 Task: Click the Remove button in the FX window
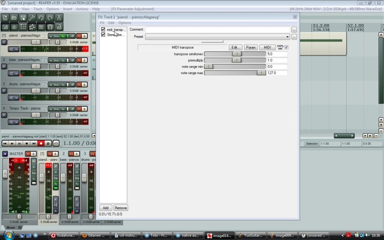click(121, 208)
